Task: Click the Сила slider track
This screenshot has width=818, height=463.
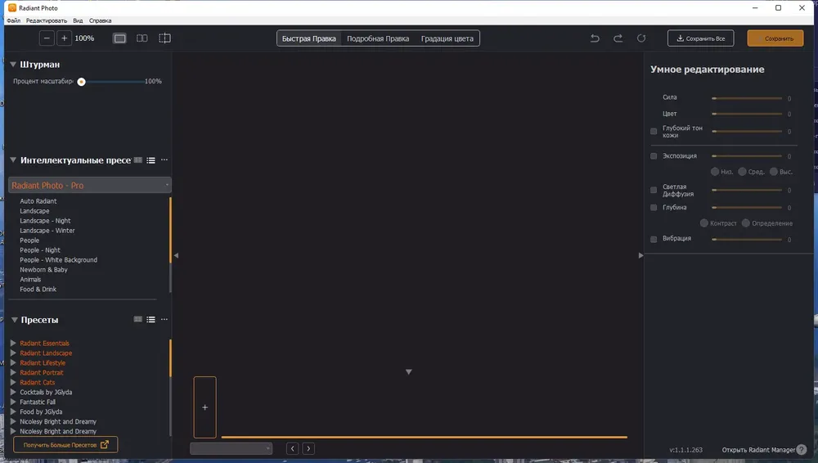Action: click(x=747, y=98)
